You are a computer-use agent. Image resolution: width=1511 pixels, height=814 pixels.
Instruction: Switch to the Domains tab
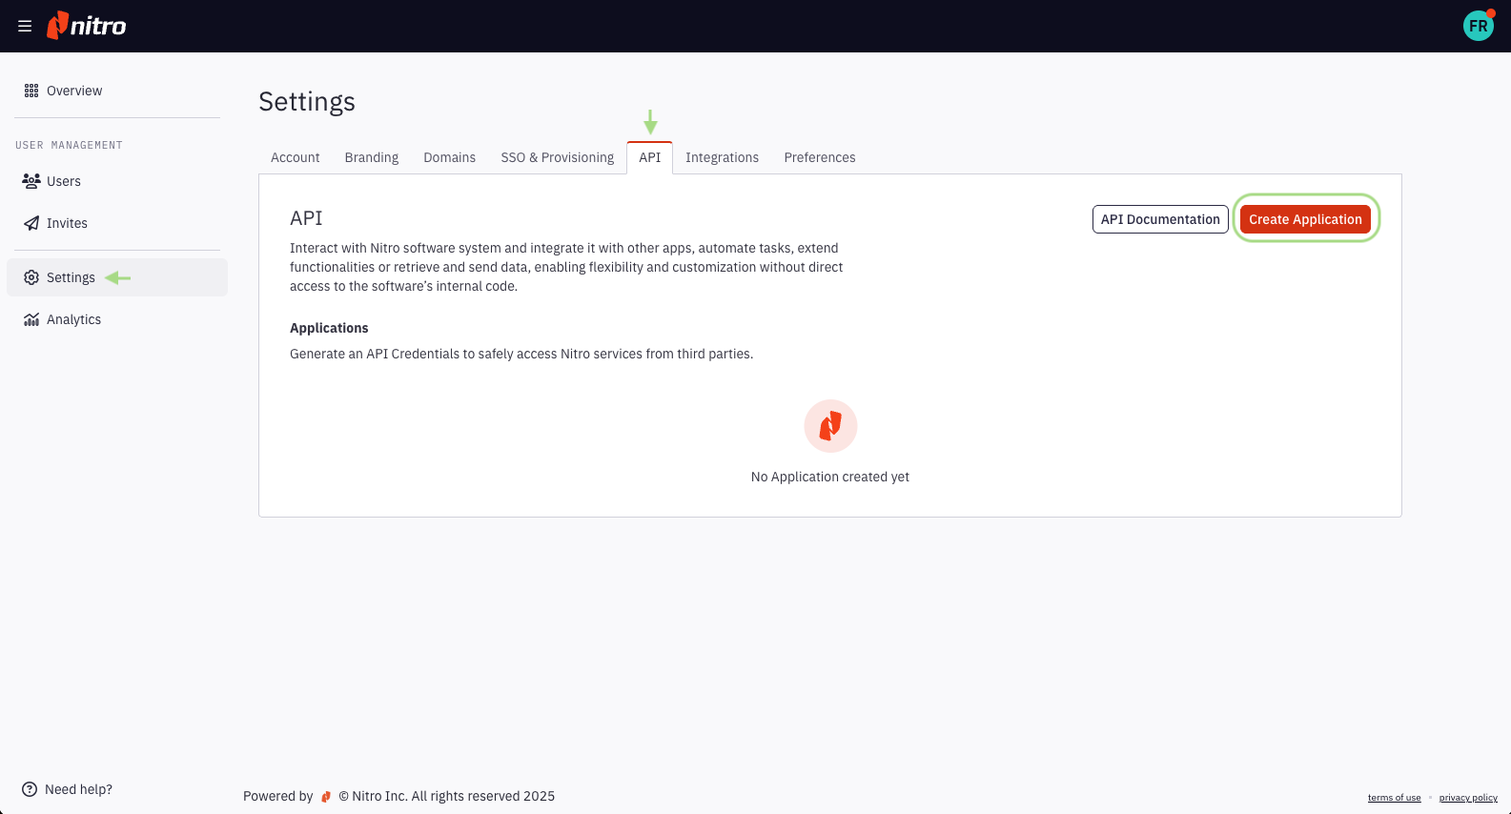coord(450,157)
